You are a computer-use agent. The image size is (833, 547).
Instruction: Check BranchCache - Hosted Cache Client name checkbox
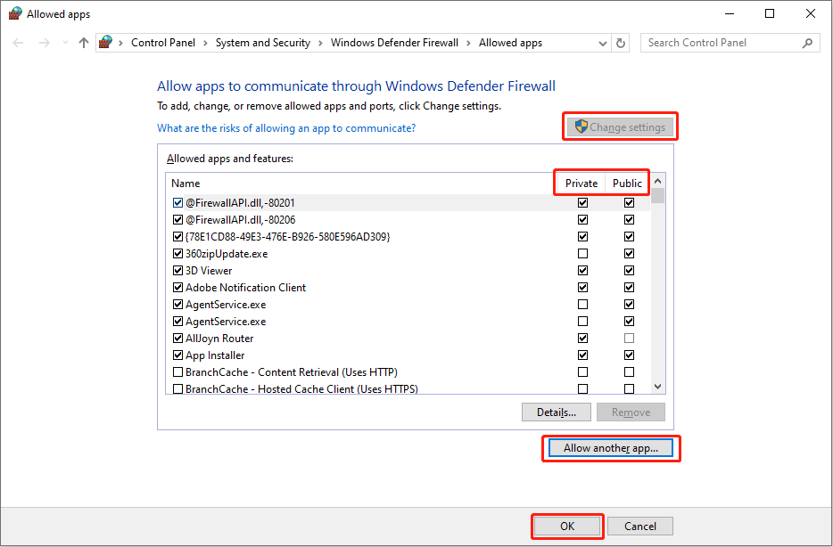pos(178,389)
